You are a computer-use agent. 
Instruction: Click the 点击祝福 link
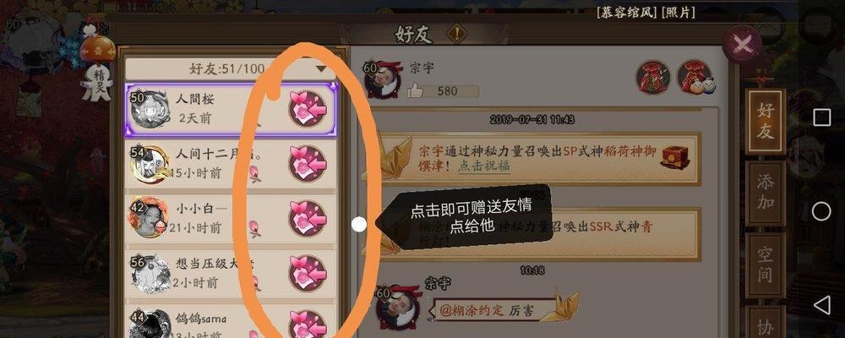click(484, 166)
